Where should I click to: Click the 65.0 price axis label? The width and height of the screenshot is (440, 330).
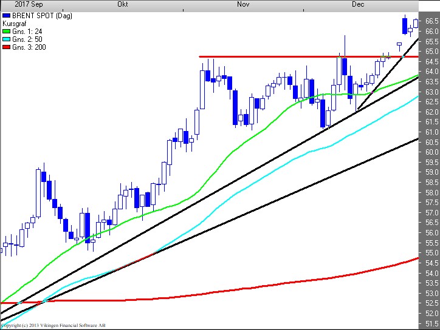[x=431, y=52]
